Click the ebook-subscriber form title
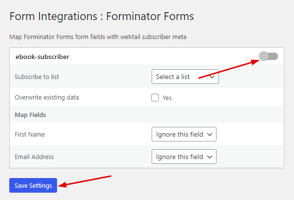 coord(42,57)
